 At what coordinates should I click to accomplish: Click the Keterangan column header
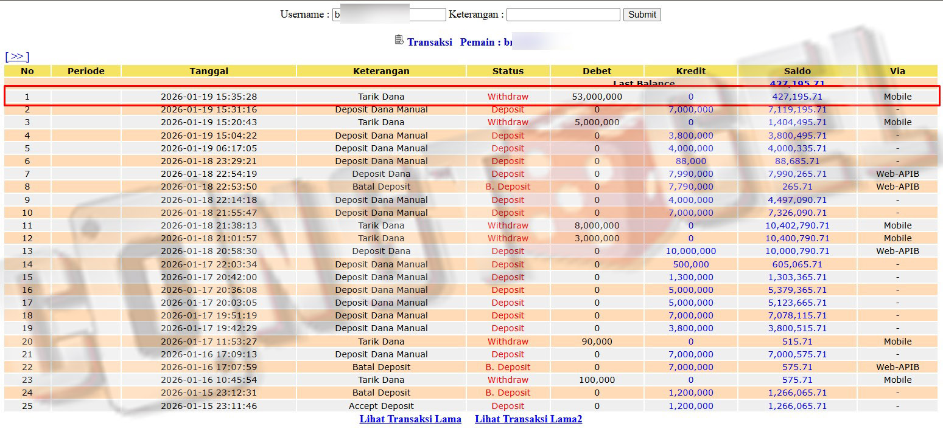click(381, 71)
